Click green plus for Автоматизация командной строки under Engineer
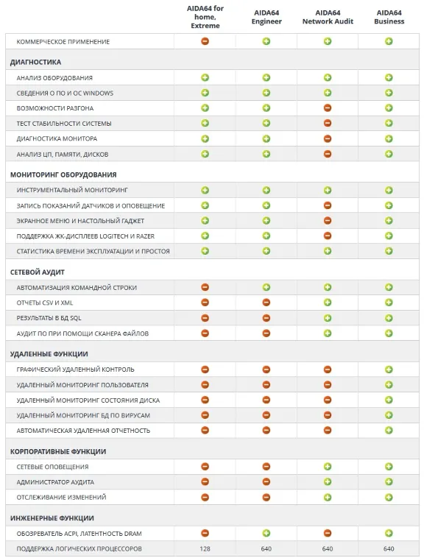 pyautogui.click(x=266, y=287)
